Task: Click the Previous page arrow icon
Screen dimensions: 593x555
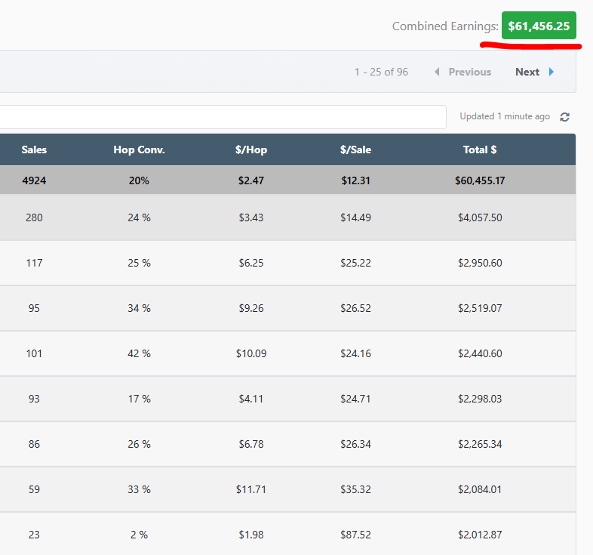Action: [x=437, y=72]
